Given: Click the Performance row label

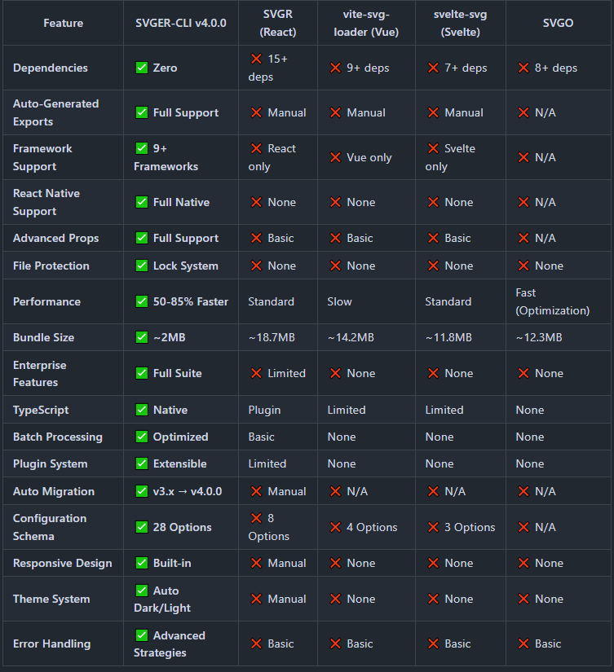Looking at the screenshot, I should coord(46,301).
